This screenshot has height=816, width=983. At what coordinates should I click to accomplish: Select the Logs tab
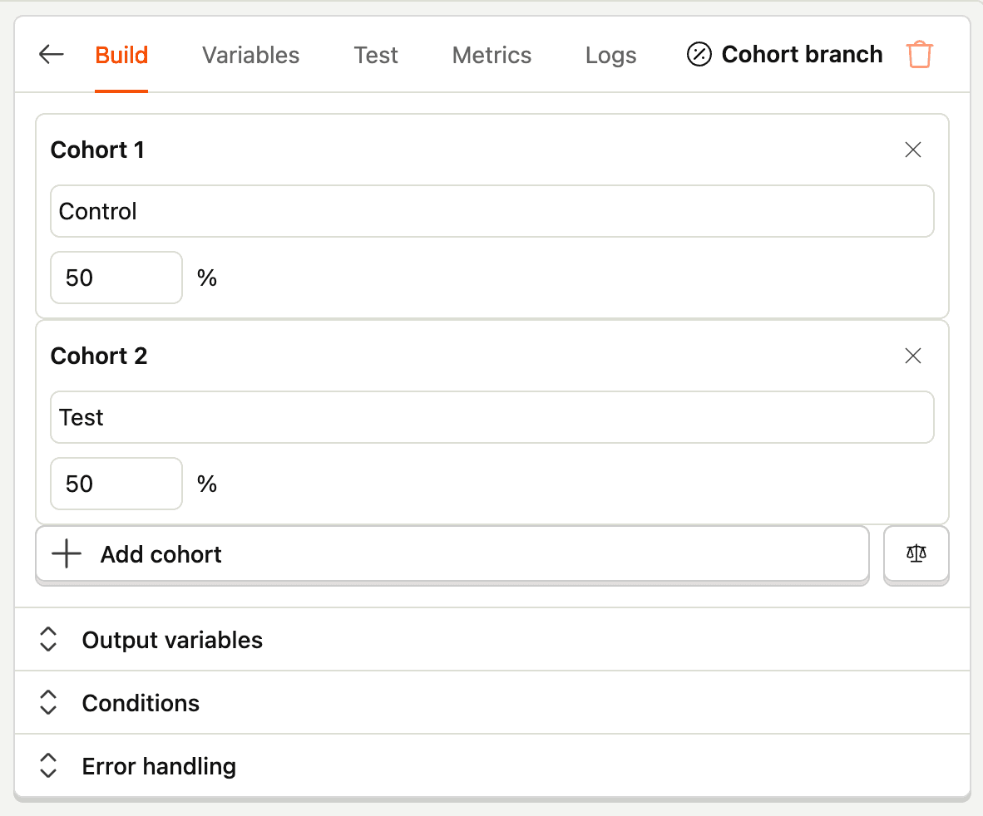[x=610, y=55]
